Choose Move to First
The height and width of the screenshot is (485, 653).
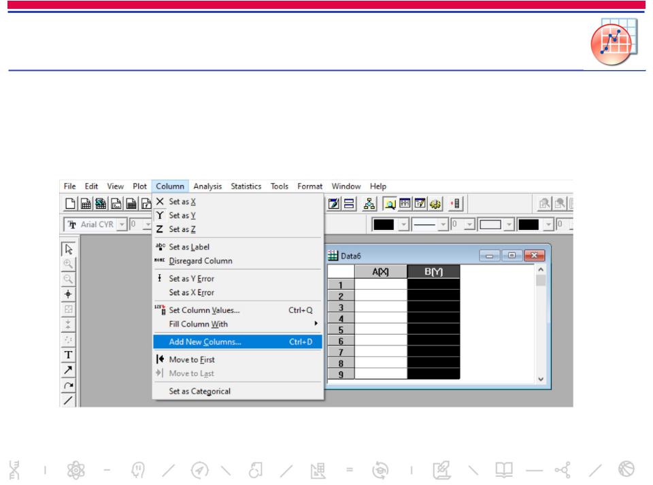[x=238, y=360]
